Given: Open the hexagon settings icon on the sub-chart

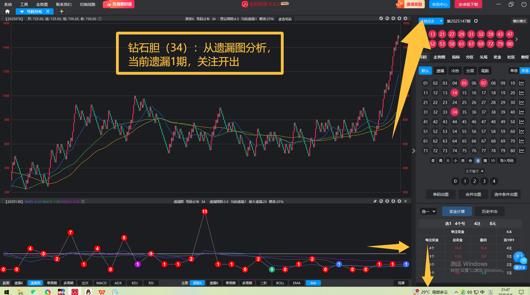Looking at the screenshot, I should [x=399, y=201].
